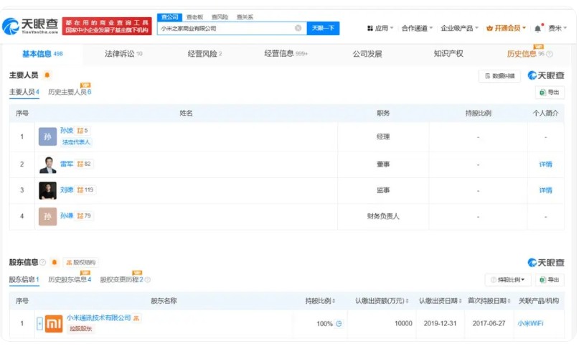Image resolution: width=579 pixels, height=349 pixels.
Task: Click the help icon beside 历史信息
Action: 550,54
